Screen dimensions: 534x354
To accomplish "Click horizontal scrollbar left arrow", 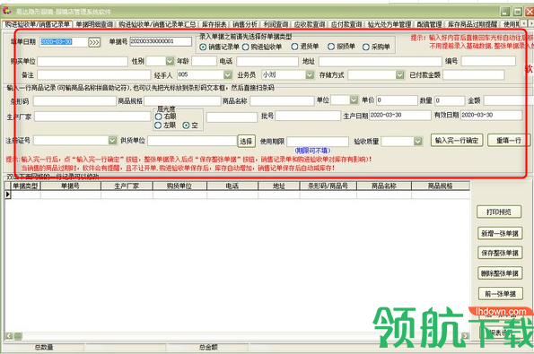I will 9,336.
